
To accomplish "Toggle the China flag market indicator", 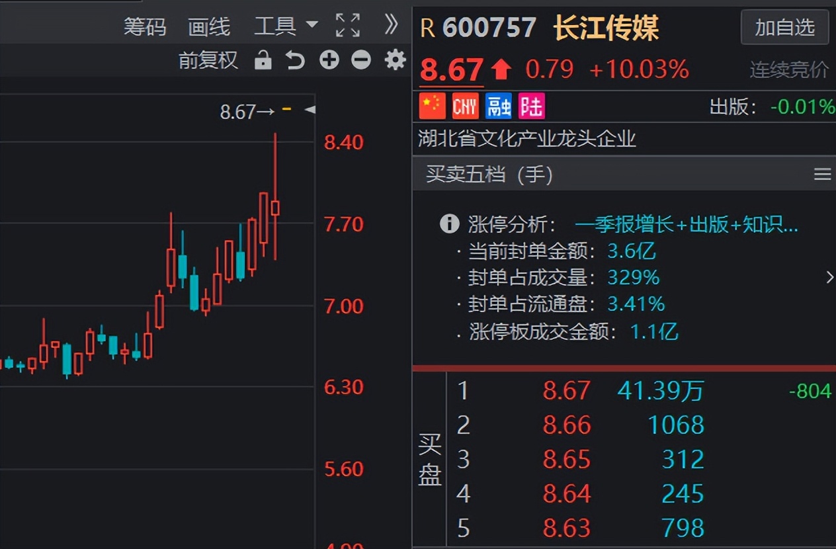I will (x=433, y=106).
